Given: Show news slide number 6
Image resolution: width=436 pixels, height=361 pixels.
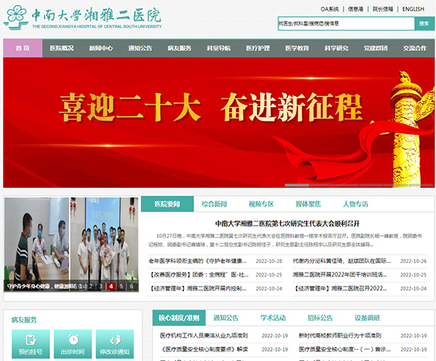Looking at the screenshot, I should (132, 286).
